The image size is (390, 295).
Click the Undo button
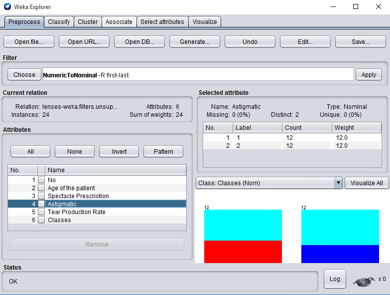pos(250,41)
